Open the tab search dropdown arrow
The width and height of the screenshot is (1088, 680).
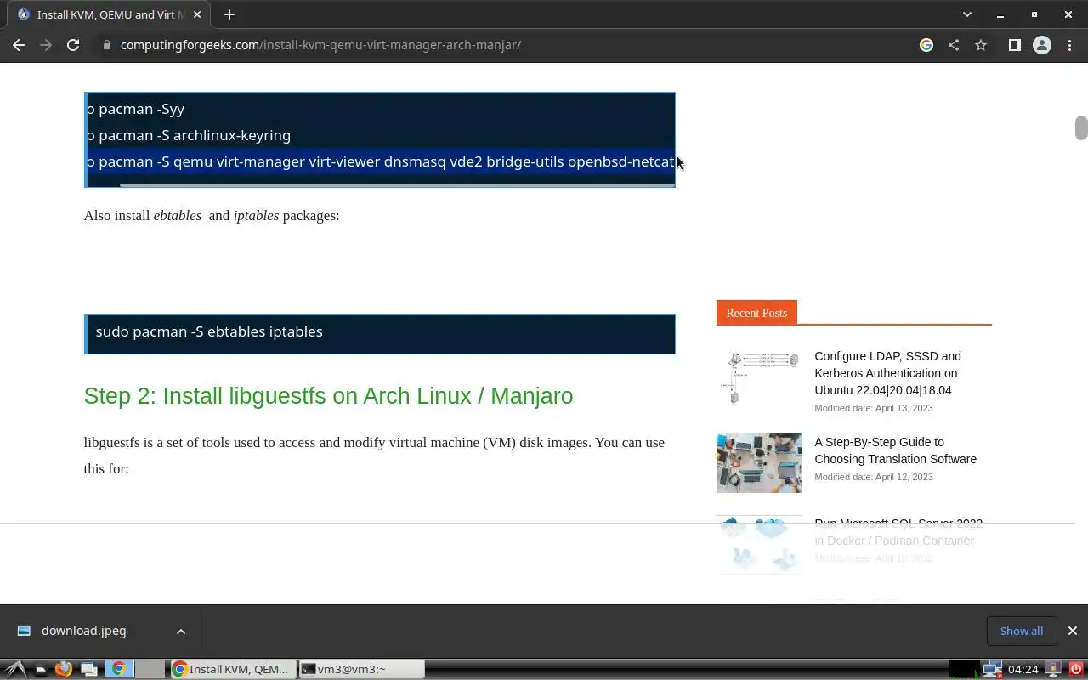click(966, 14)
